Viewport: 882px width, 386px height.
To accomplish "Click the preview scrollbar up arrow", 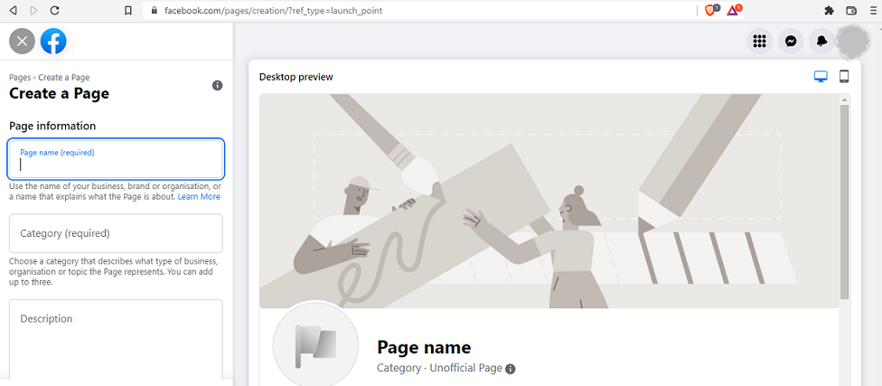I will [x=844, y=100].
